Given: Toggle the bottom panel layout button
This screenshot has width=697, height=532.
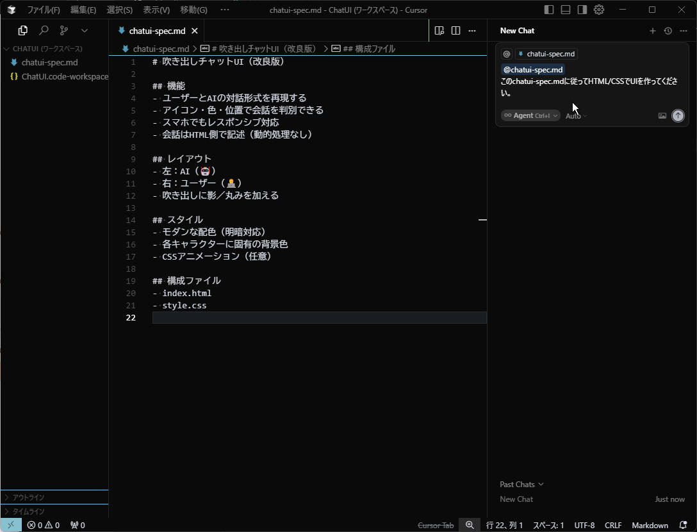Looking at the screenshot, I should click(566, 10).
